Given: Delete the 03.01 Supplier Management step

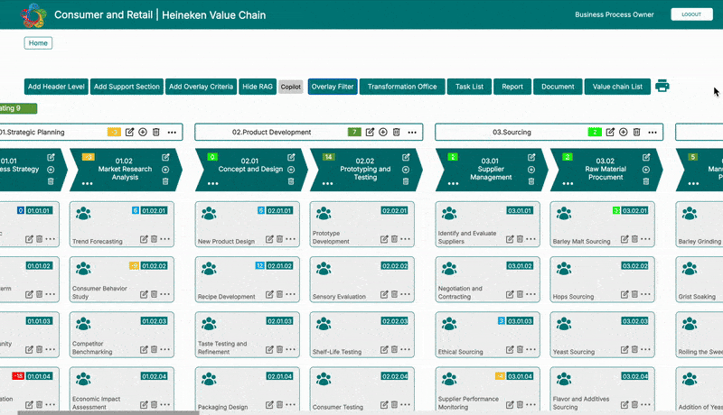Looking at the screenshot, I should (531, 181).
